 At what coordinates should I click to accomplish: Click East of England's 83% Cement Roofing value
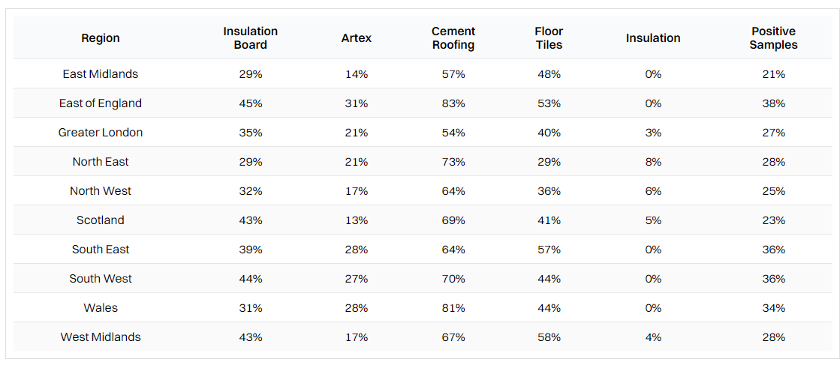[453, 103]
